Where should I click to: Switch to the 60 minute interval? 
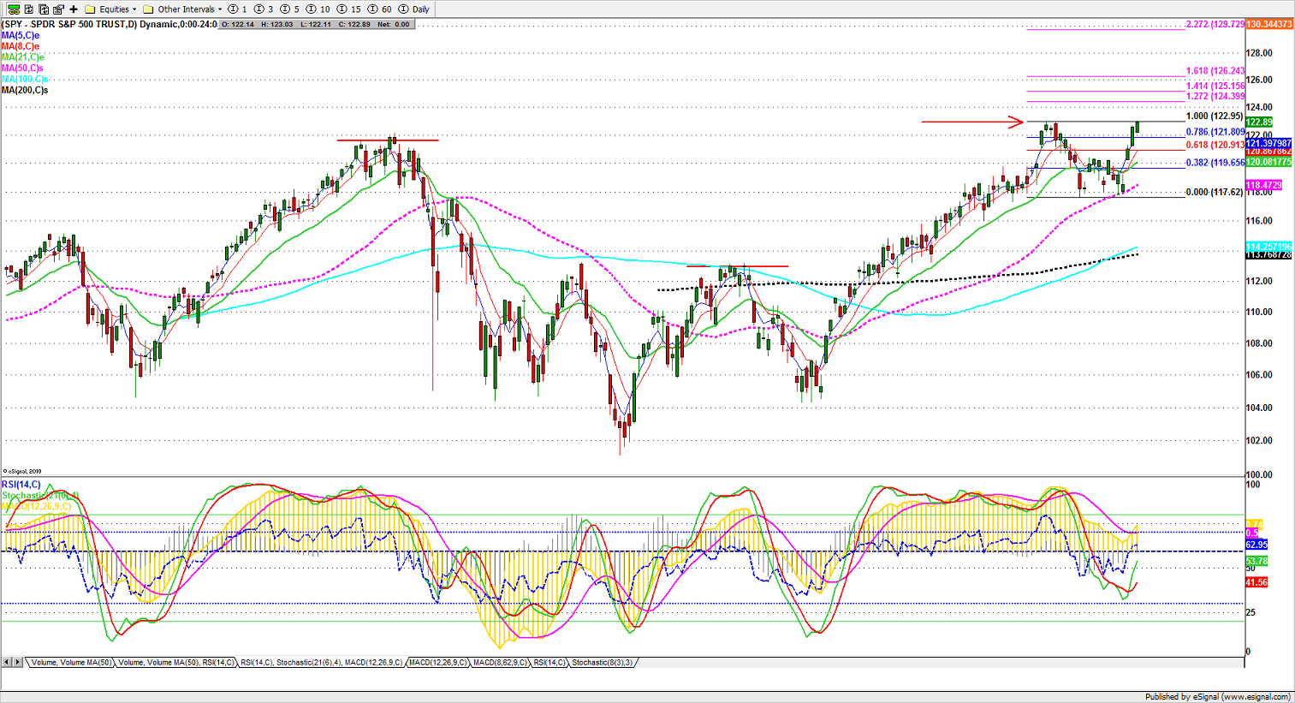click(380, 9)
